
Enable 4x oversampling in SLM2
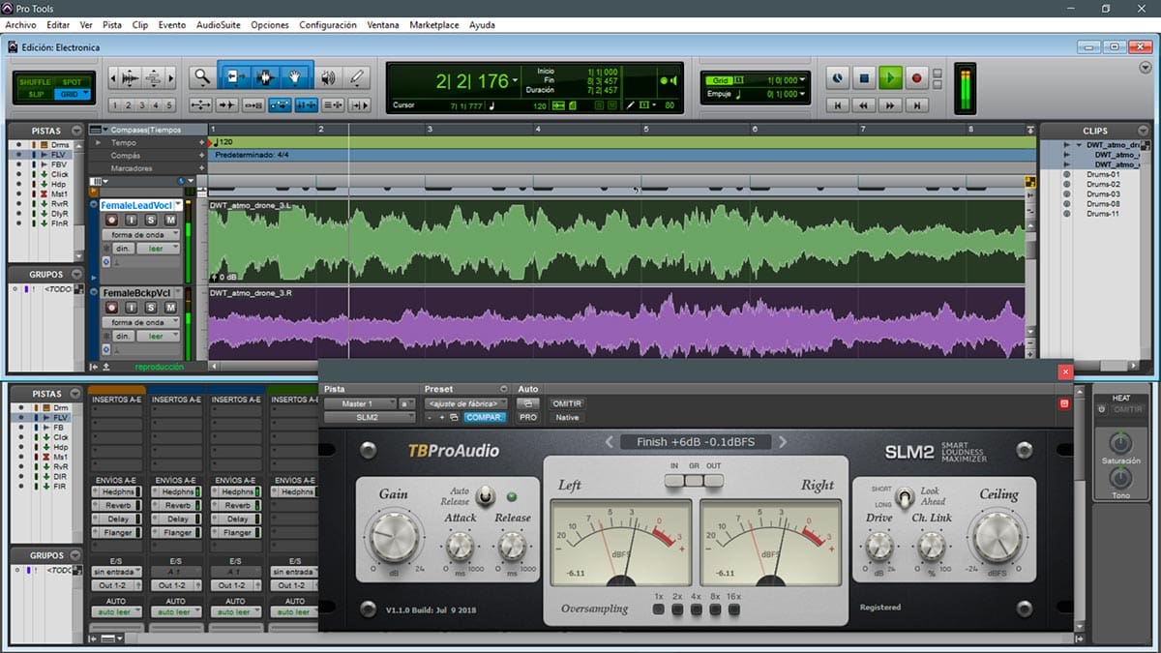[696, 609]
